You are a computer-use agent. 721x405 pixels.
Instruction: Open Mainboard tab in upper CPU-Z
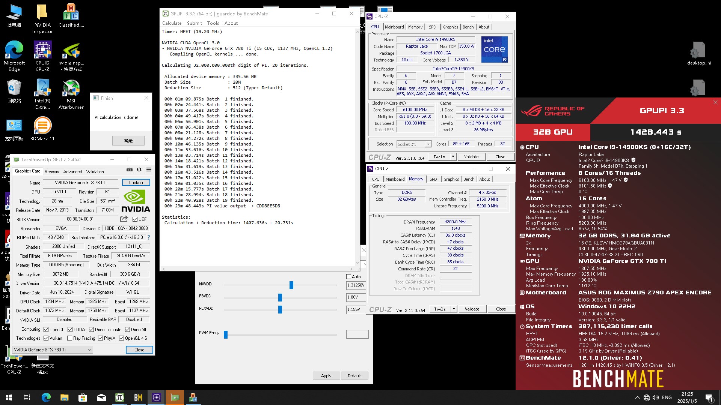click(x=394, y=27)
